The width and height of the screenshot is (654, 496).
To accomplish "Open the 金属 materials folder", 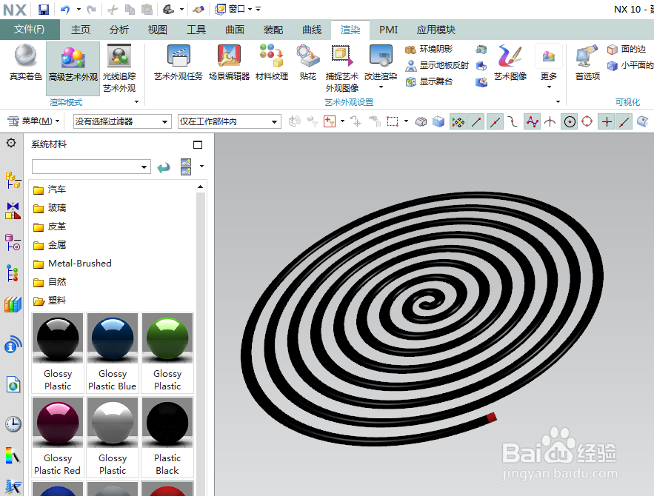I will 50,245.
